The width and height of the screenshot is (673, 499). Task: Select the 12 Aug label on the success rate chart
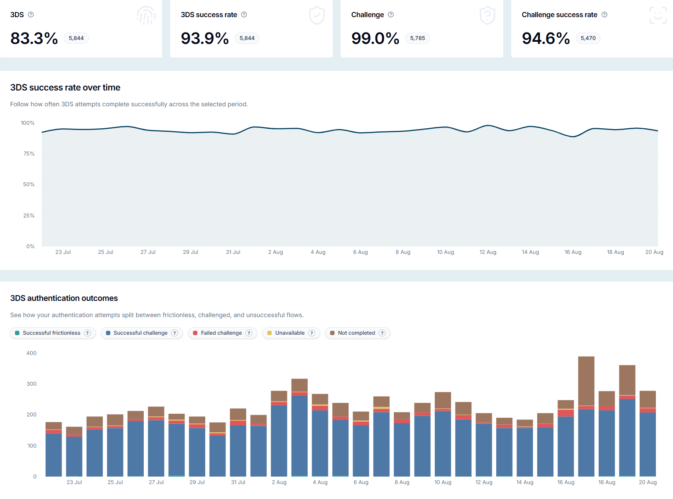488,252
